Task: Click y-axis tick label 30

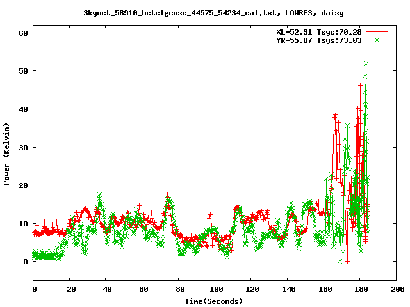Action: pyautogui.click(x=23, y=148)
